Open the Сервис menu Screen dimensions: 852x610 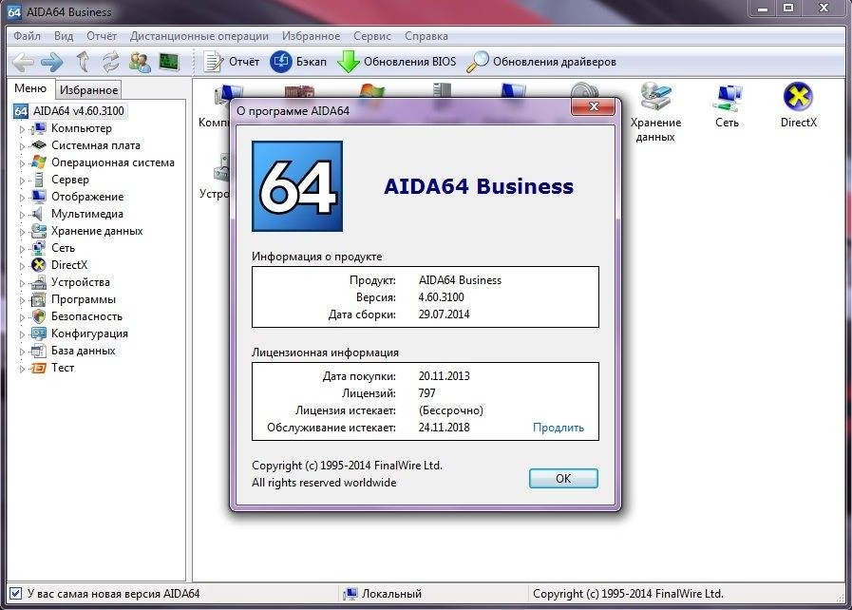click(x=372, y=36)
